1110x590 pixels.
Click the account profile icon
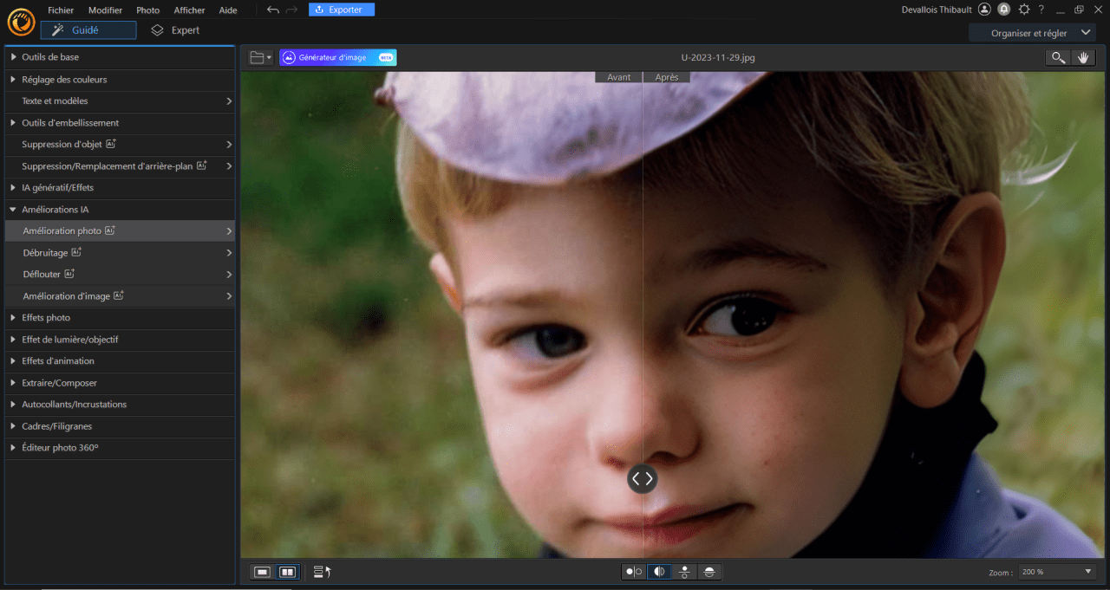click(984, 10)
